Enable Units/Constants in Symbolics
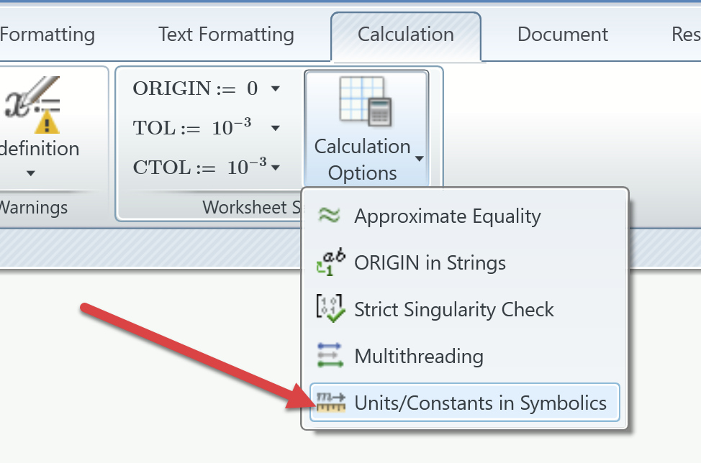The height and width of the screenshot is (463, 701). 479,403
